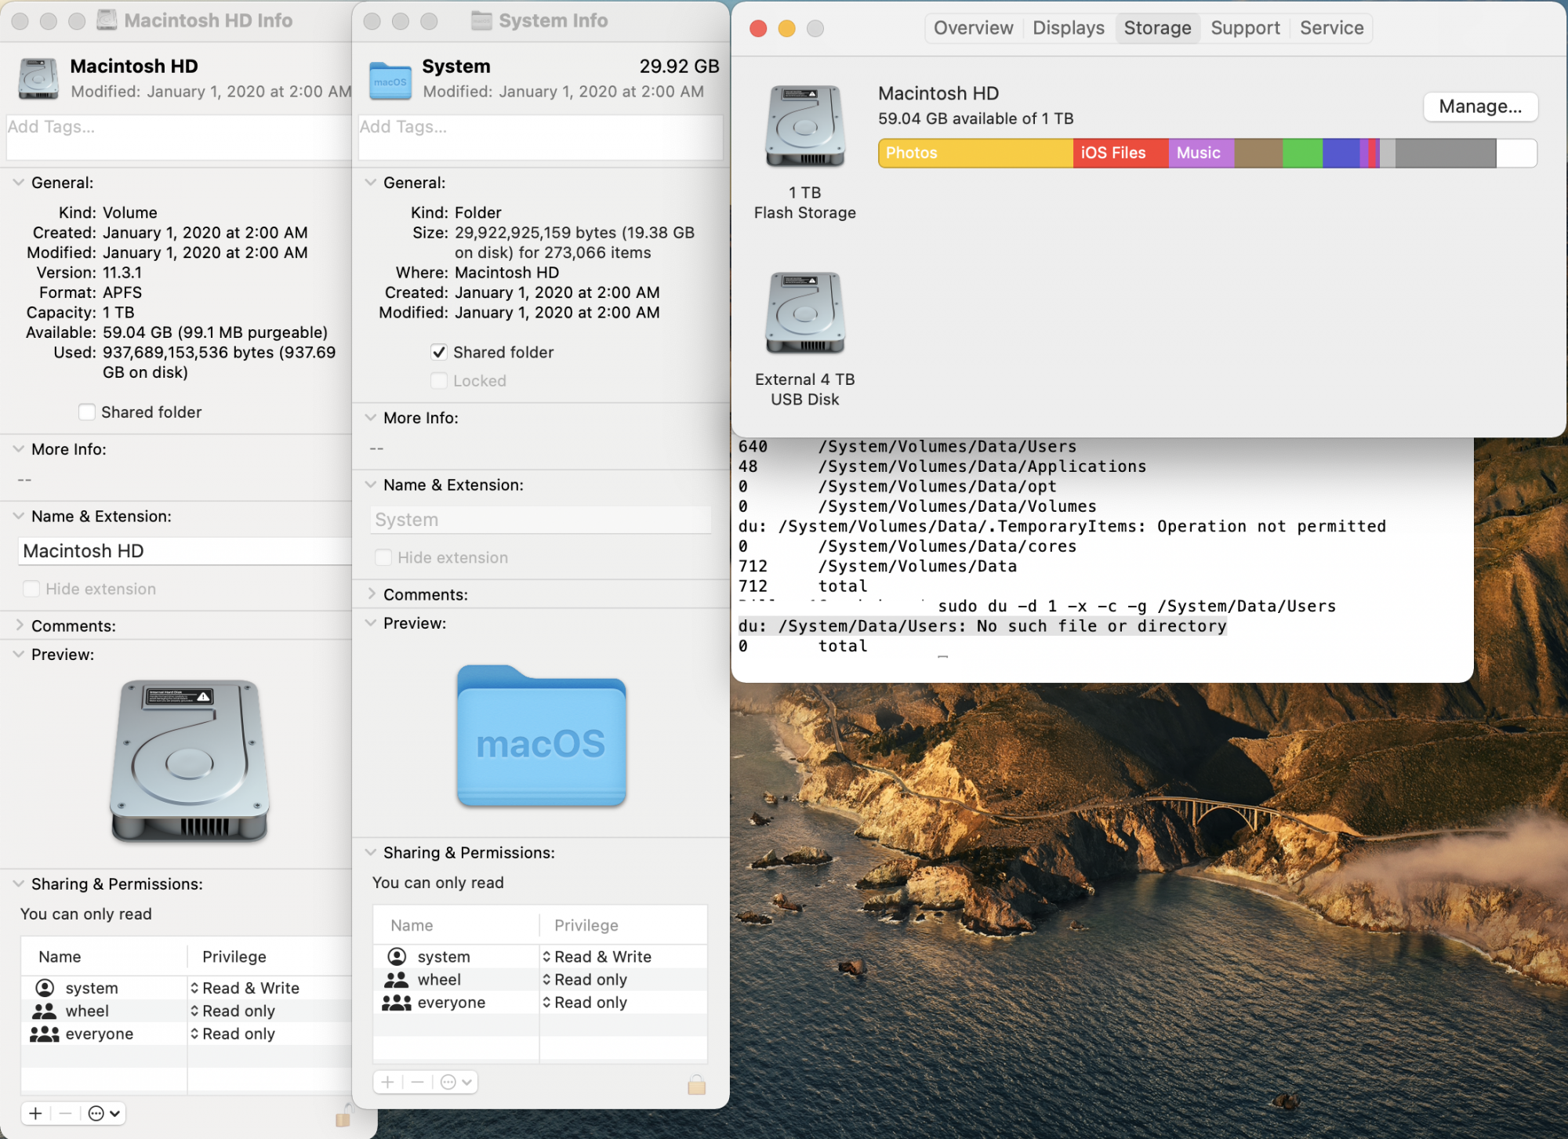
Task: Click the plus button under System permissions list
Action: pos(387,1083)
